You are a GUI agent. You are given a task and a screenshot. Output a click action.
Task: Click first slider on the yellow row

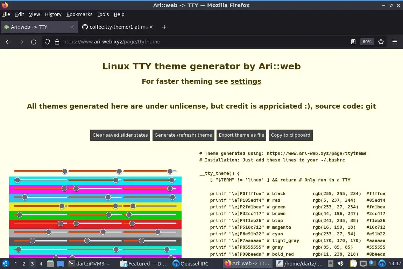coord(40,206)
